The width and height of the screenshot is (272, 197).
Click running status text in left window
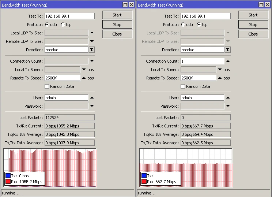(11, 193)
